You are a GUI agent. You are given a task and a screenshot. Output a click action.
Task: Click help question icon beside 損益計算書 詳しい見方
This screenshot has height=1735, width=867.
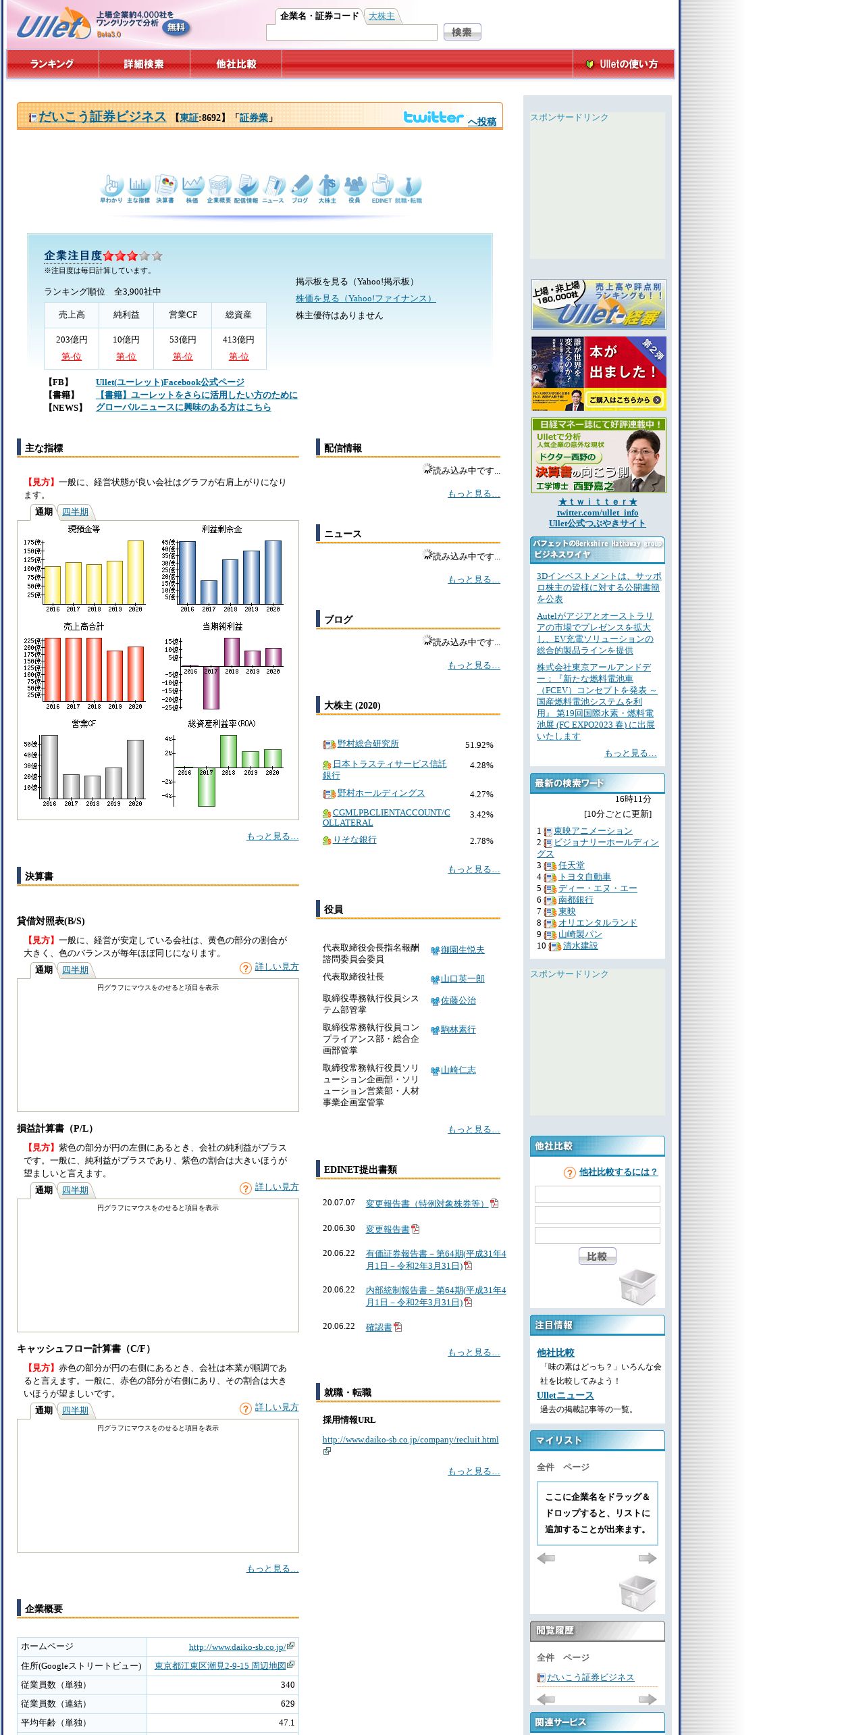tap(246, 1188)
